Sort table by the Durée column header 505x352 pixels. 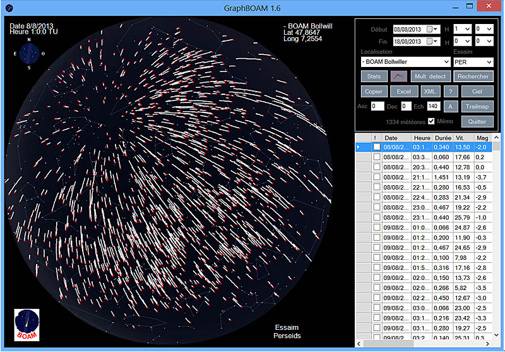pos(443,138)
